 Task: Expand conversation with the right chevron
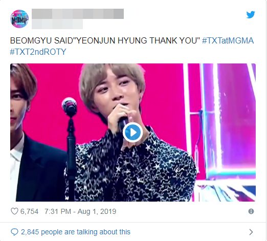point(251,232)
